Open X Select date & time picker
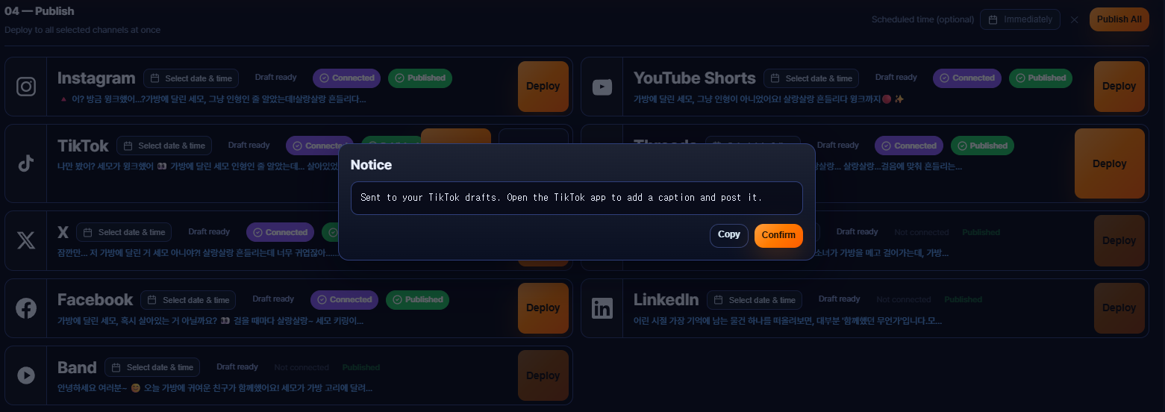The height and width of the screenshot is (412, 1165). [124, 232]
